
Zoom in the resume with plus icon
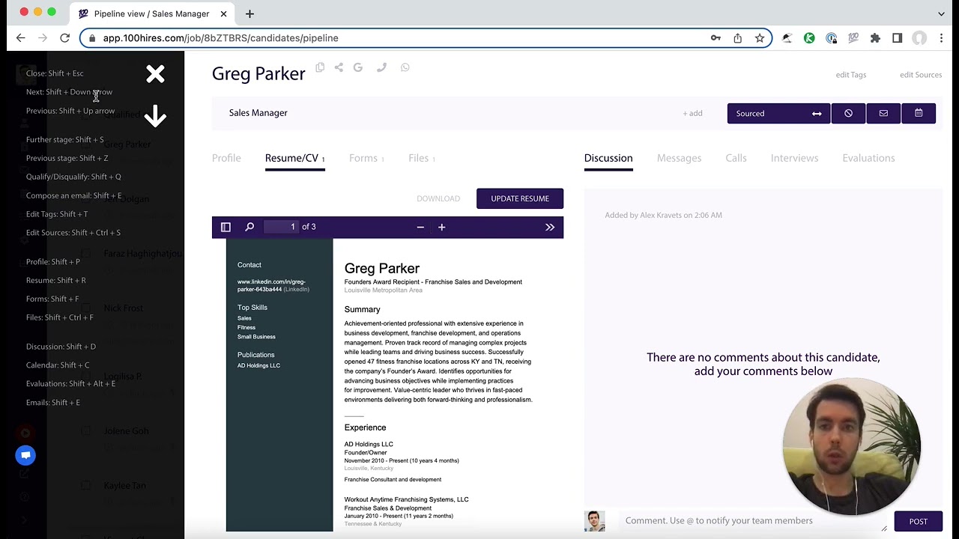pyautogui.click(x=441, y=227)
